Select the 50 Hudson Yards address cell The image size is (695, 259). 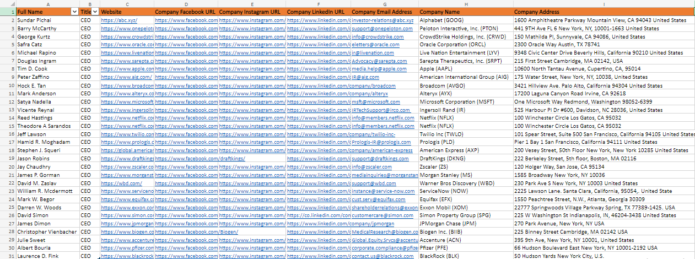pos(604,256)
